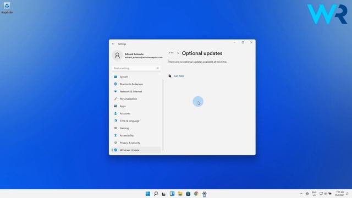Click the user avatar picture
Screen dimensions: 352x198
[x=117, y=56]
